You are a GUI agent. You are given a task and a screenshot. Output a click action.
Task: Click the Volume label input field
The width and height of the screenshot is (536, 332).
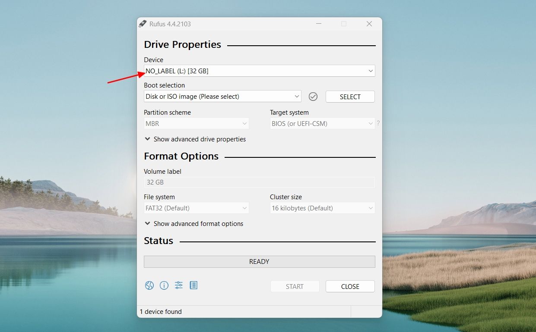(259, 182)
